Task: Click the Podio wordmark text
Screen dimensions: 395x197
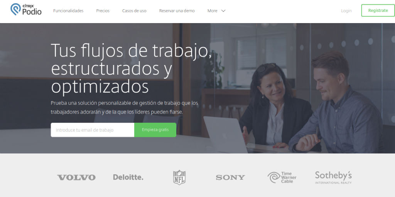Action: (x=32, y=12)
